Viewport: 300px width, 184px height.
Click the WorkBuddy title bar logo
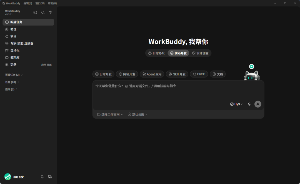pos(4,3)
